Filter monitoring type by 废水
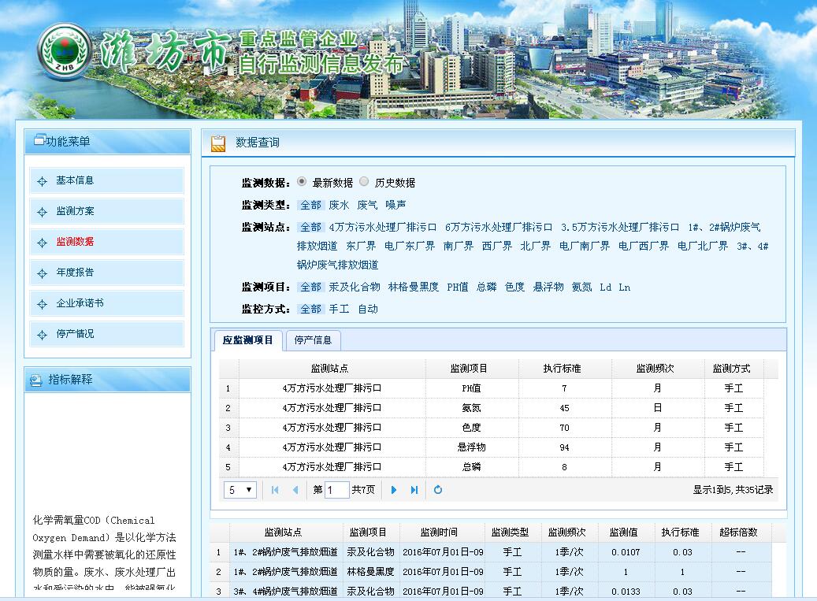817x601 pixels. click(339, 205)
